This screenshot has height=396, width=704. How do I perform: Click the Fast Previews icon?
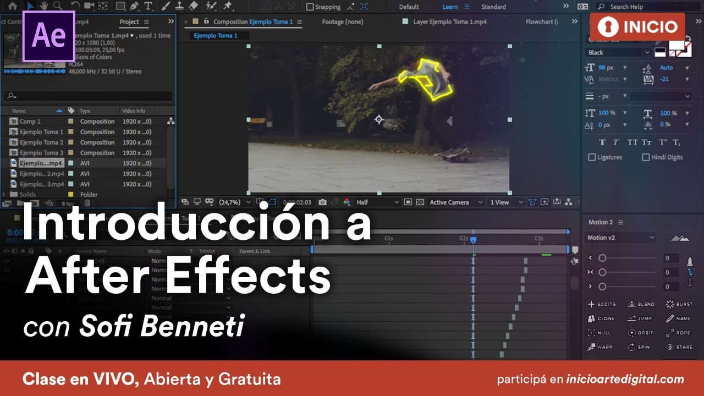pyautogui.click(x=545, y=202)
